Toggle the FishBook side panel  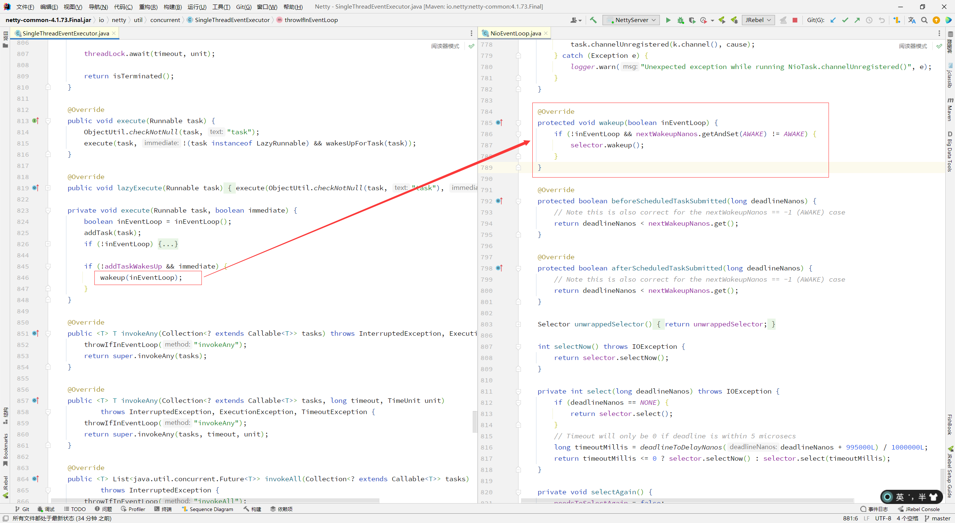950,425
